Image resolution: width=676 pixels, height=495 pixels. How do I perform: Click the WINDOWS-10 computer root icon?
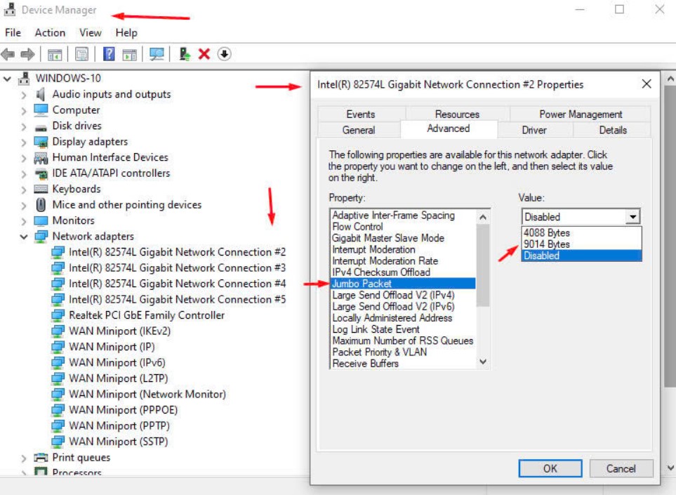[24, 79]
